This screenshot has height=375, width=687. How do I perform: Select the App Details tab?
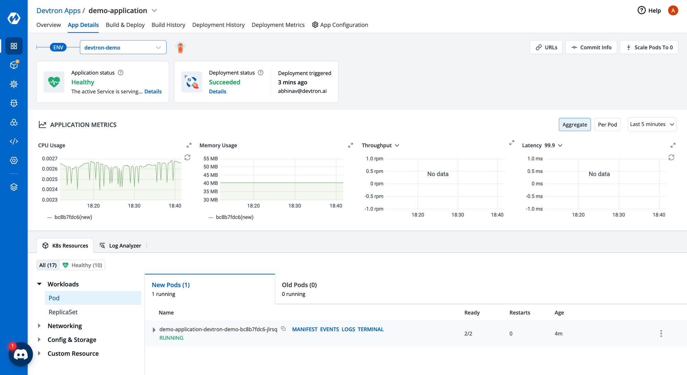pyautogui.click(x=83, y=25)
